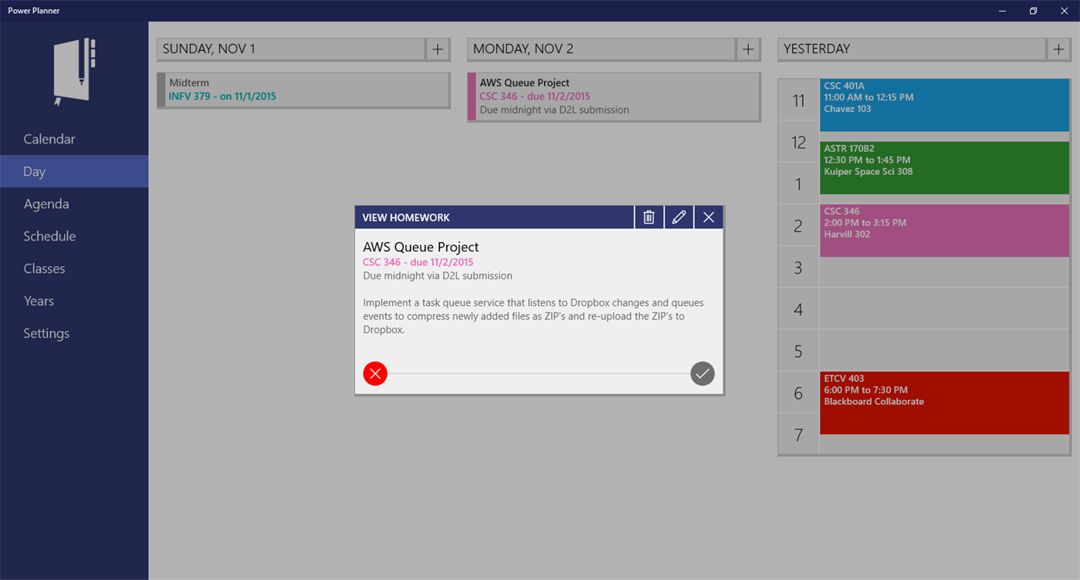The width and height of the screenshot is (1080, 580).
Task: Mark AWS Queue Project complete via checkmark
Action: 702,373
